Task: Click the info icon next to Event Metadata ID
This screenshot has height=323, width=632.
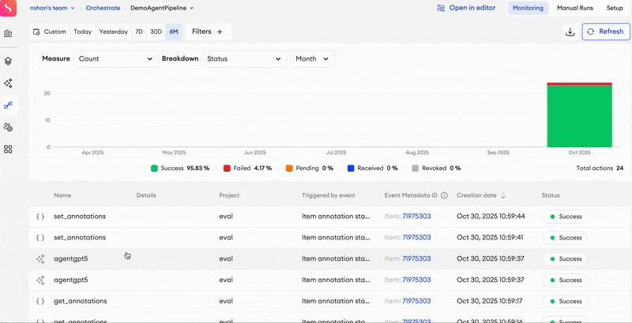Action: pyautogui.click(x=444, y=195)
